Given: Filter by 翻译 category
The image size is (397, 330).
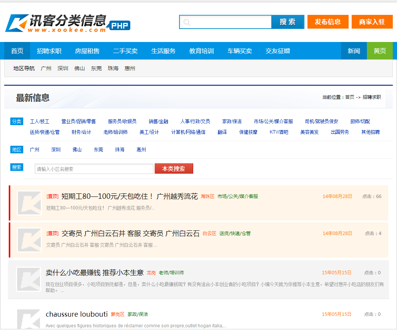Looking at the screenshot, I should click(222, 132).
